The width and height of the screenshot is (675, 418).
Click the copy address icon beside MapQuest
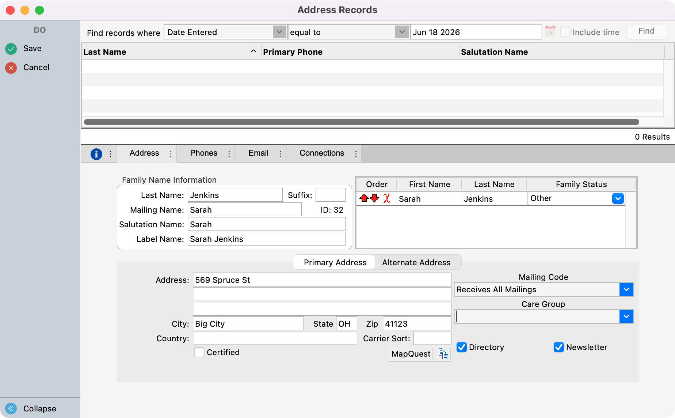coord(443,354)
